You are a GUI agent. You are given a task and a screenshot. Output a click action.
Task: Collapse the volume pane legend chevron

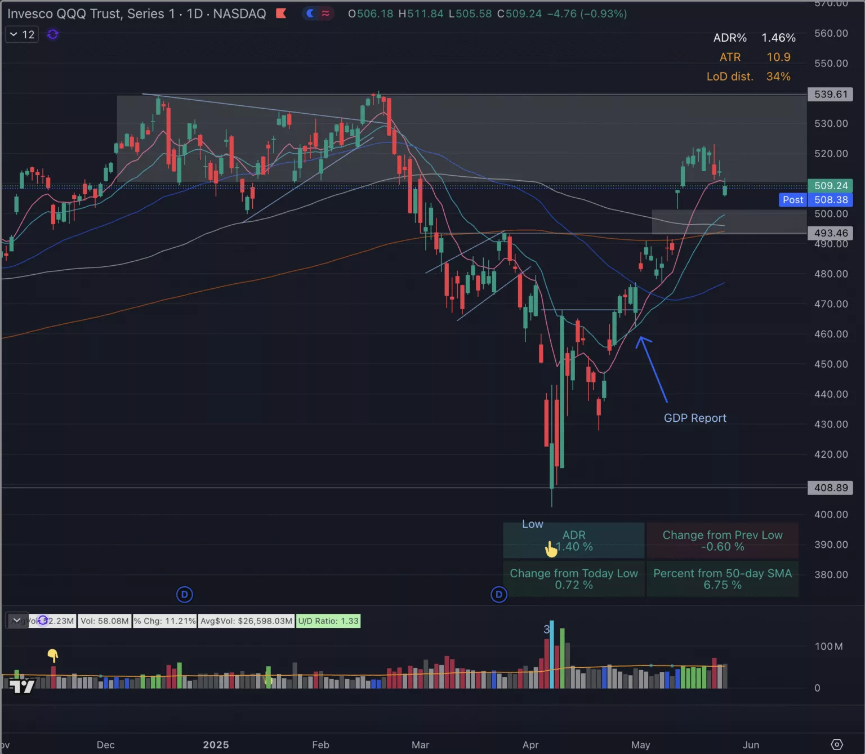[x=17, y=621]
